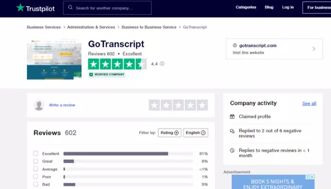Viewport: 331px width, 189px height.
Task: Rate five stars in review box
Action: 202,105
